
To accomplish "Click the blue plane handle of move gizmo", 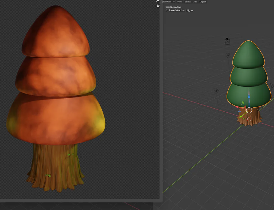I will 240,111.
